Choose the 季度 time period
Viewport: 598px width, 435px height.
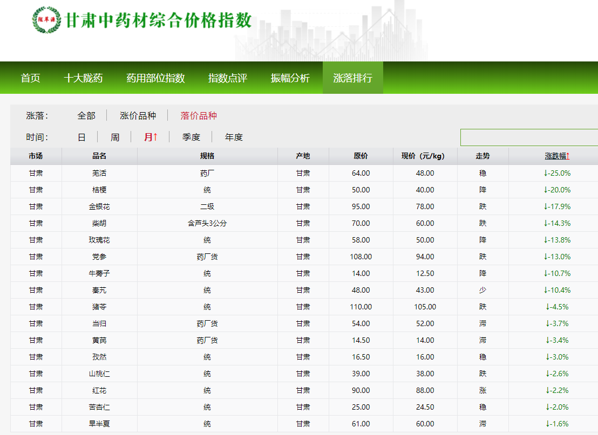[191, 137]
